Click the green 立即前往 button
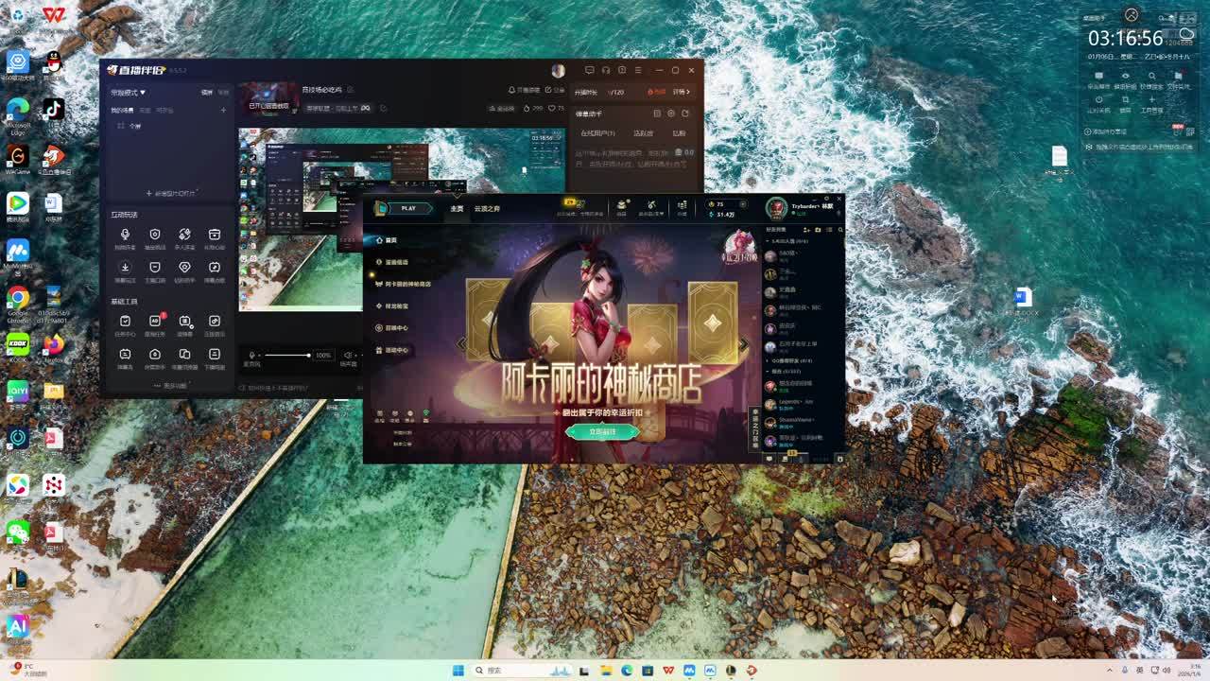 click(602, 431)
